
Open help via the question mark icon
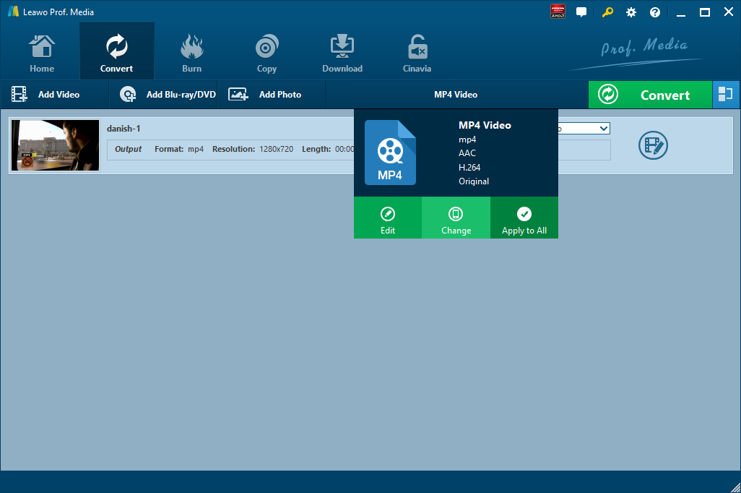point(655,12)
